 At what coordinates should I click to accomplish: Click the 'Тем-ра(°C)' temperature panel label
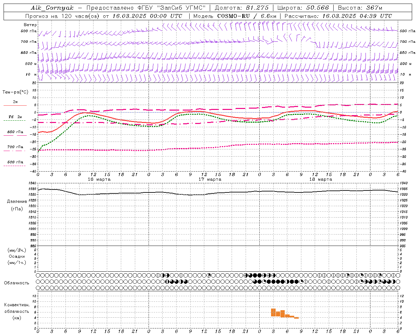click(x=15, y=92)
